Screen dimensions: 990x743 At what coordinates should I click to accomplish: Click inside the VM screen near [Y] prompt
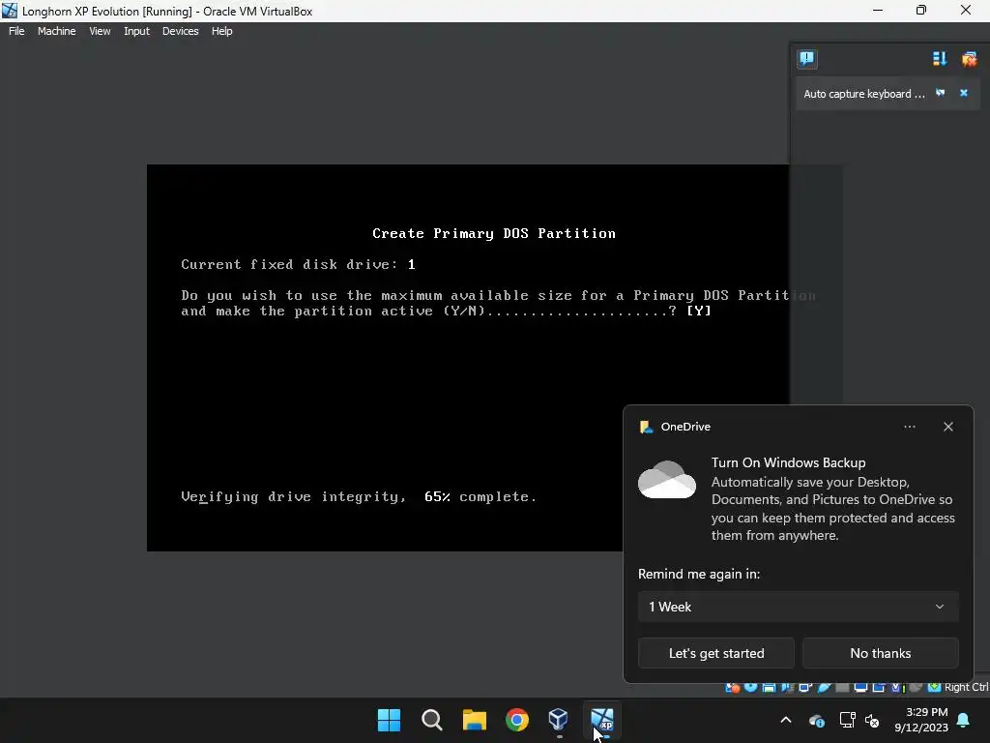pyautogui.click(x=699, y=311)
